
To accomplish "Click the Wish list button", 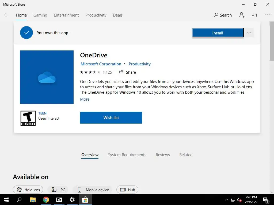I will [111, 118].
